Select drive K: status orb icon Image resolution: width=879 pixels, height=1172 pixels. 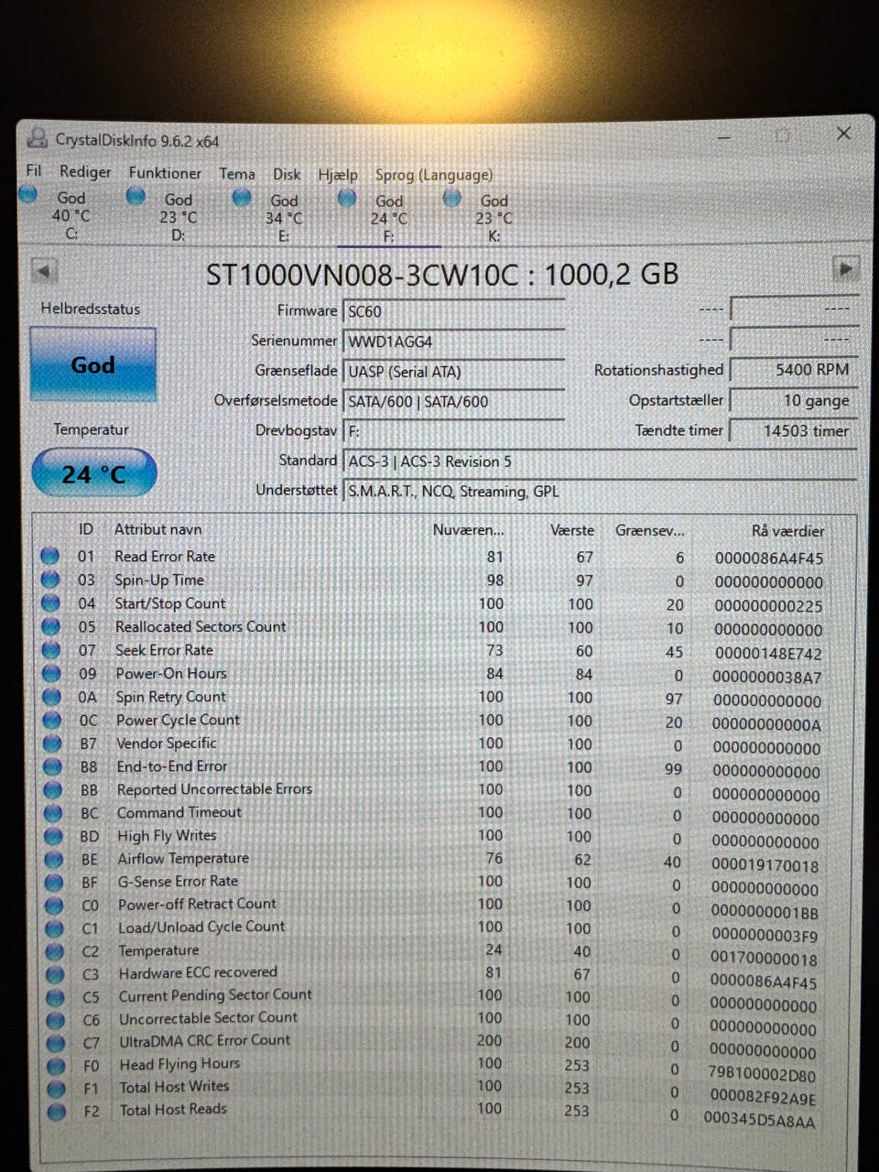(452, 198)
